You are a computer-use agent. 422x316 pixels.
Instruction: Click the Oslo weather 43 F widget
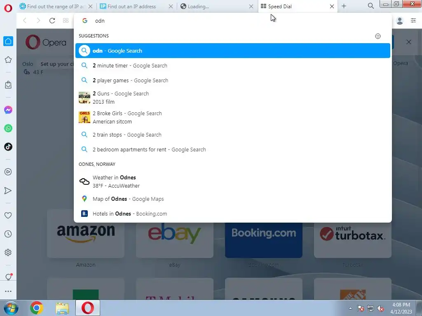click(33, 68)
